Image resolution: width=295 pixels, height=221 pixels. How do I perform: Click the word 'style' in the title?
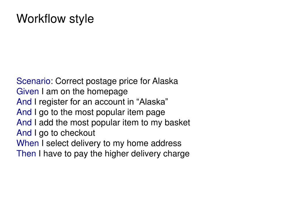[82, 19]
